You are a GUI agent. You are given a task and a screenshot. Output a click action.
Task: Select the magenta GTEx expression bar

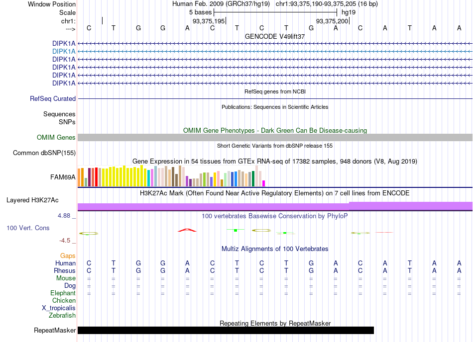264,183
